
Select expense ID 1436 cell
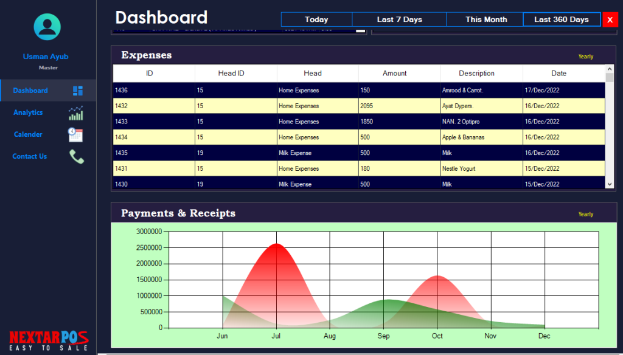pyautogui.click(x=154, y=90)
